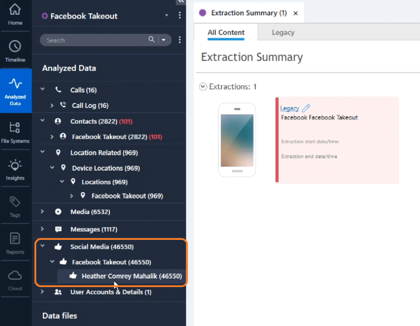420x326 pixels.
Task: Click the Media play icon
Action: pos(58,212)
